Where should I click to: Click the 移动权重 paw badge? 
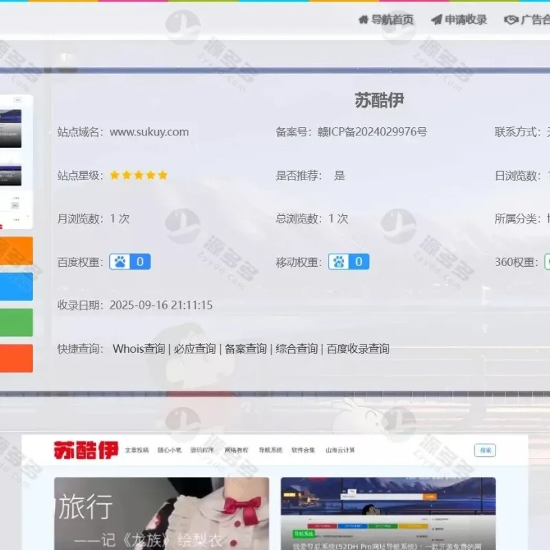pyautogui.click(x=349, y=262)
